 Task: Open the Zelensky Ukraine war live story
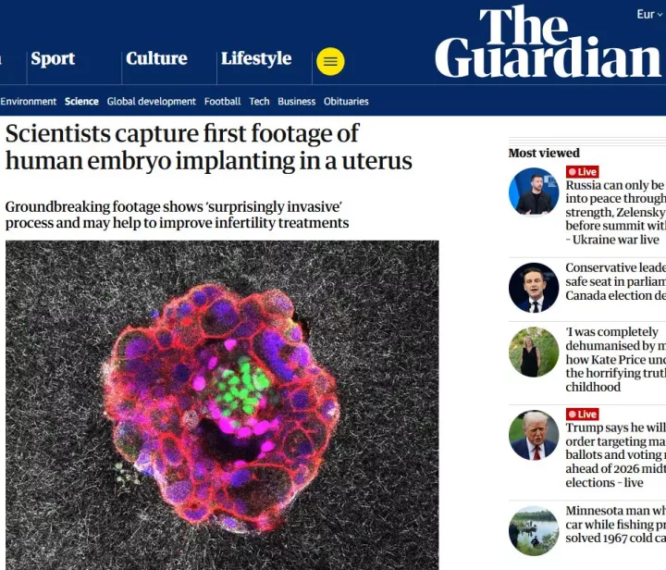pyautogui.click(x=615, y=212)
